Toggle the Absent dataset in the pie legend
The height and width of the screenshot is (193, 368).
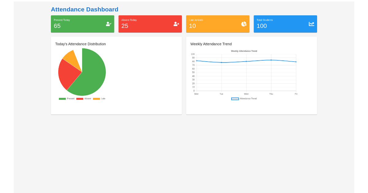87,98
